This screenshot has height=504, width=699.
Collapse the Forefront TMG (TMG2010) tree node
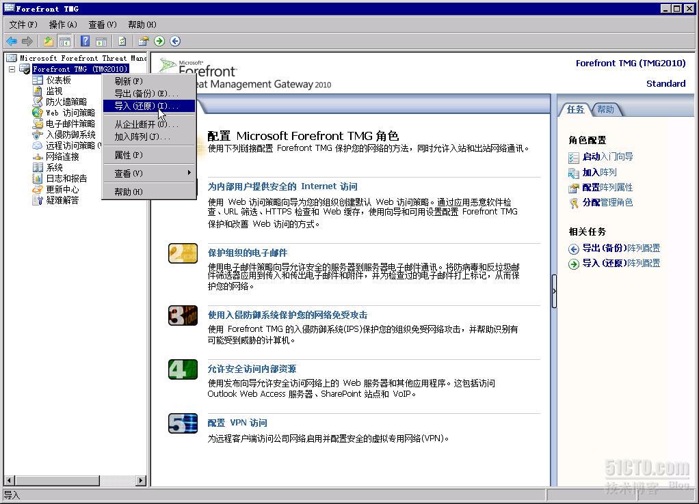pos(12,70)
